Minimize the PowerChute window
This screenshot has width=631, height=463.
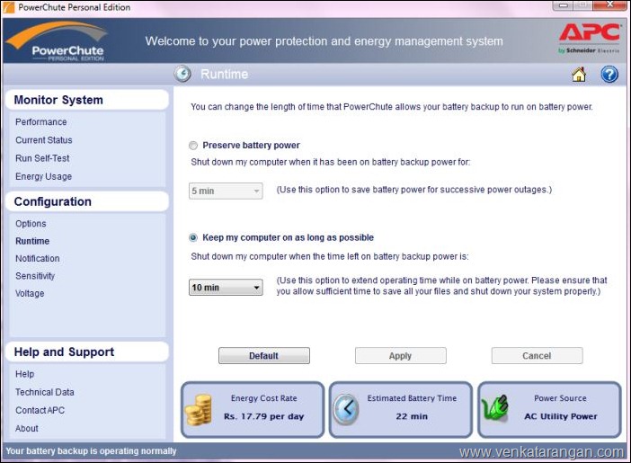pos(564,5)
